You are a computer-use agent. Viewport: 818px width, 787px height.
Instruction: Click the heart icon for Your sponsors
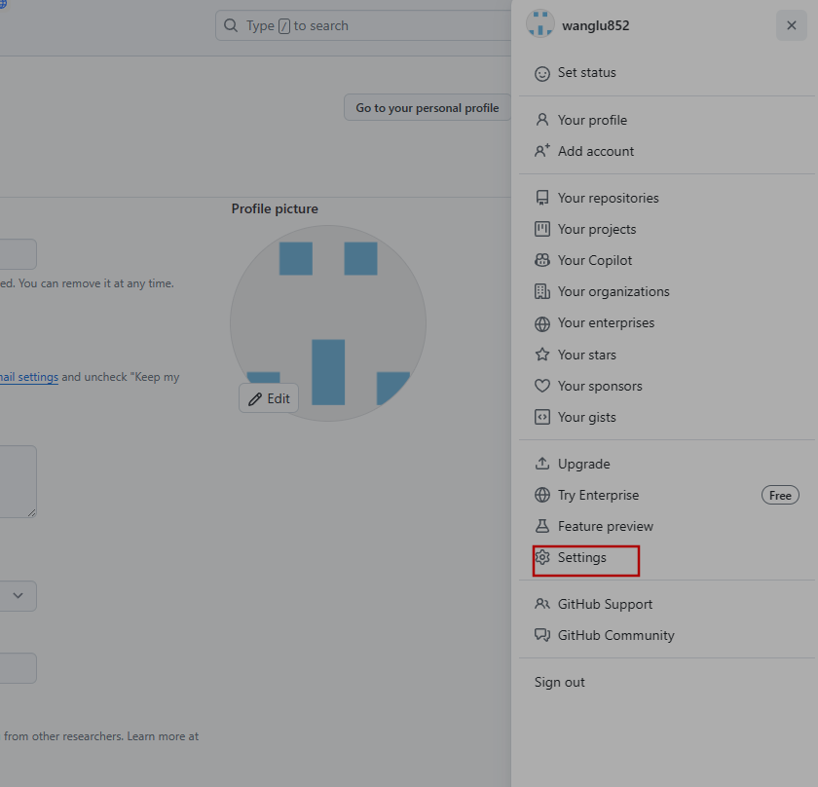[542, 386]
